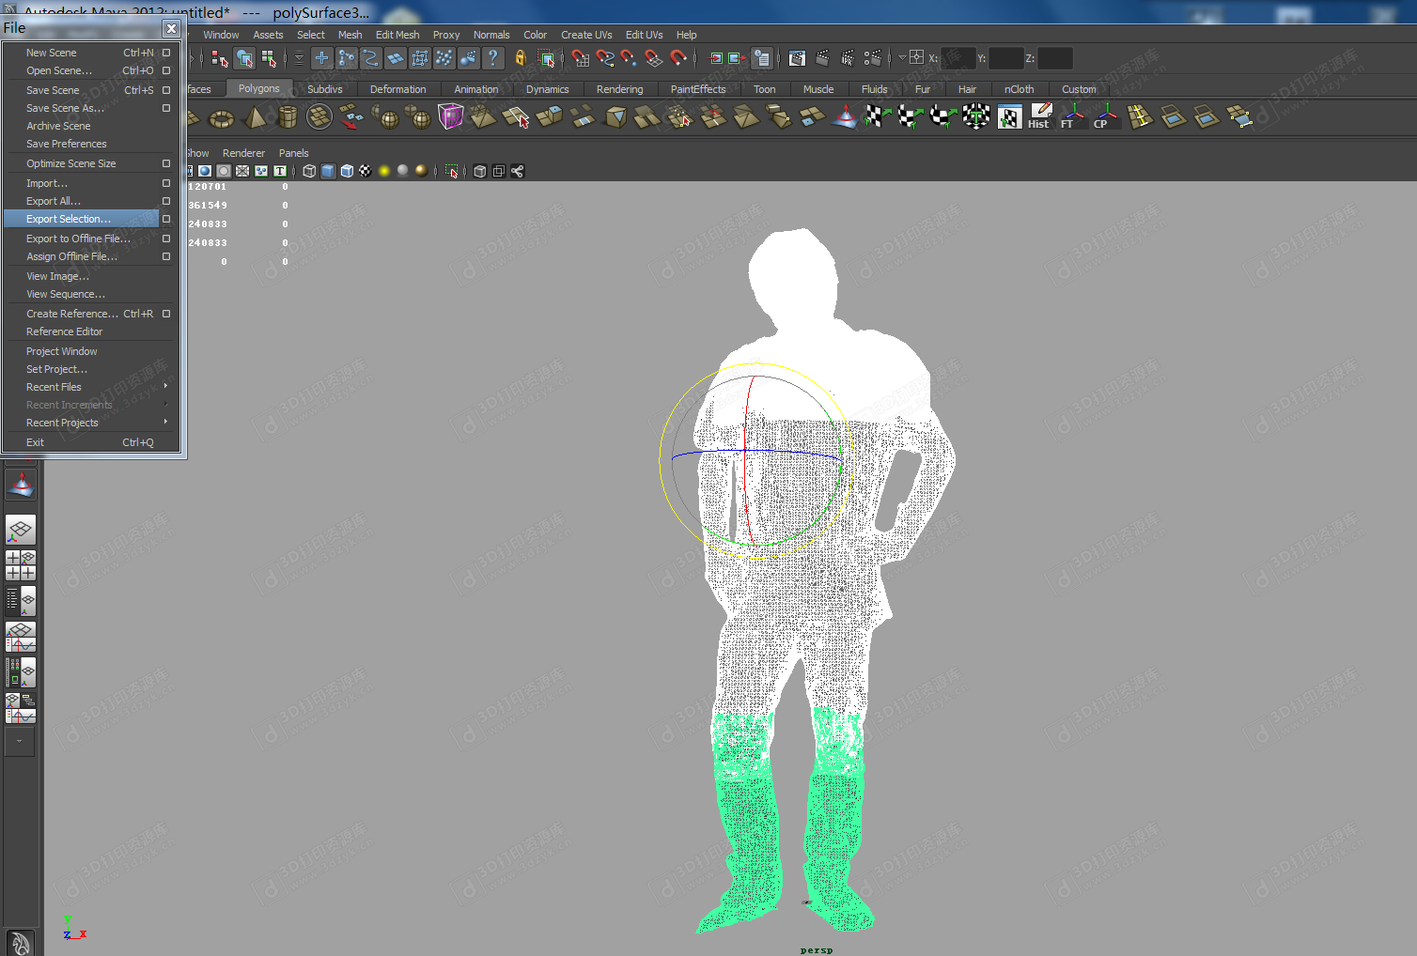Viewport: 1417px width, 956px height.
Task: Choose Export Selection in File menu
Action: (81, 219)
